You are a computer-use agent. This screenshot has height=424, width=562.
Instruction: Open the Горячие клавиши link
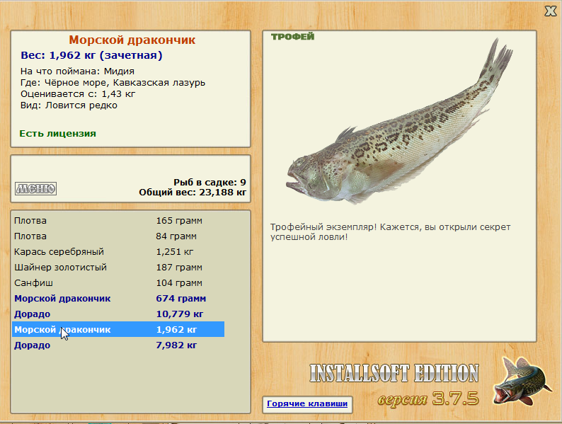[307, 403]
